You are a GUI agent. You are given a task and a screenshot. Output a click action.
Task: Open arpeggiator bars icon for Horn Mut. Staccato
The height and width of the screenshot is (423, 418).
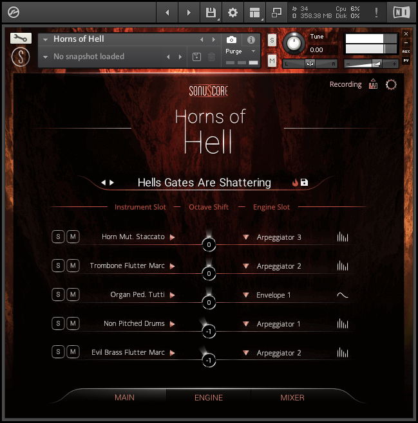pos(343,237)
